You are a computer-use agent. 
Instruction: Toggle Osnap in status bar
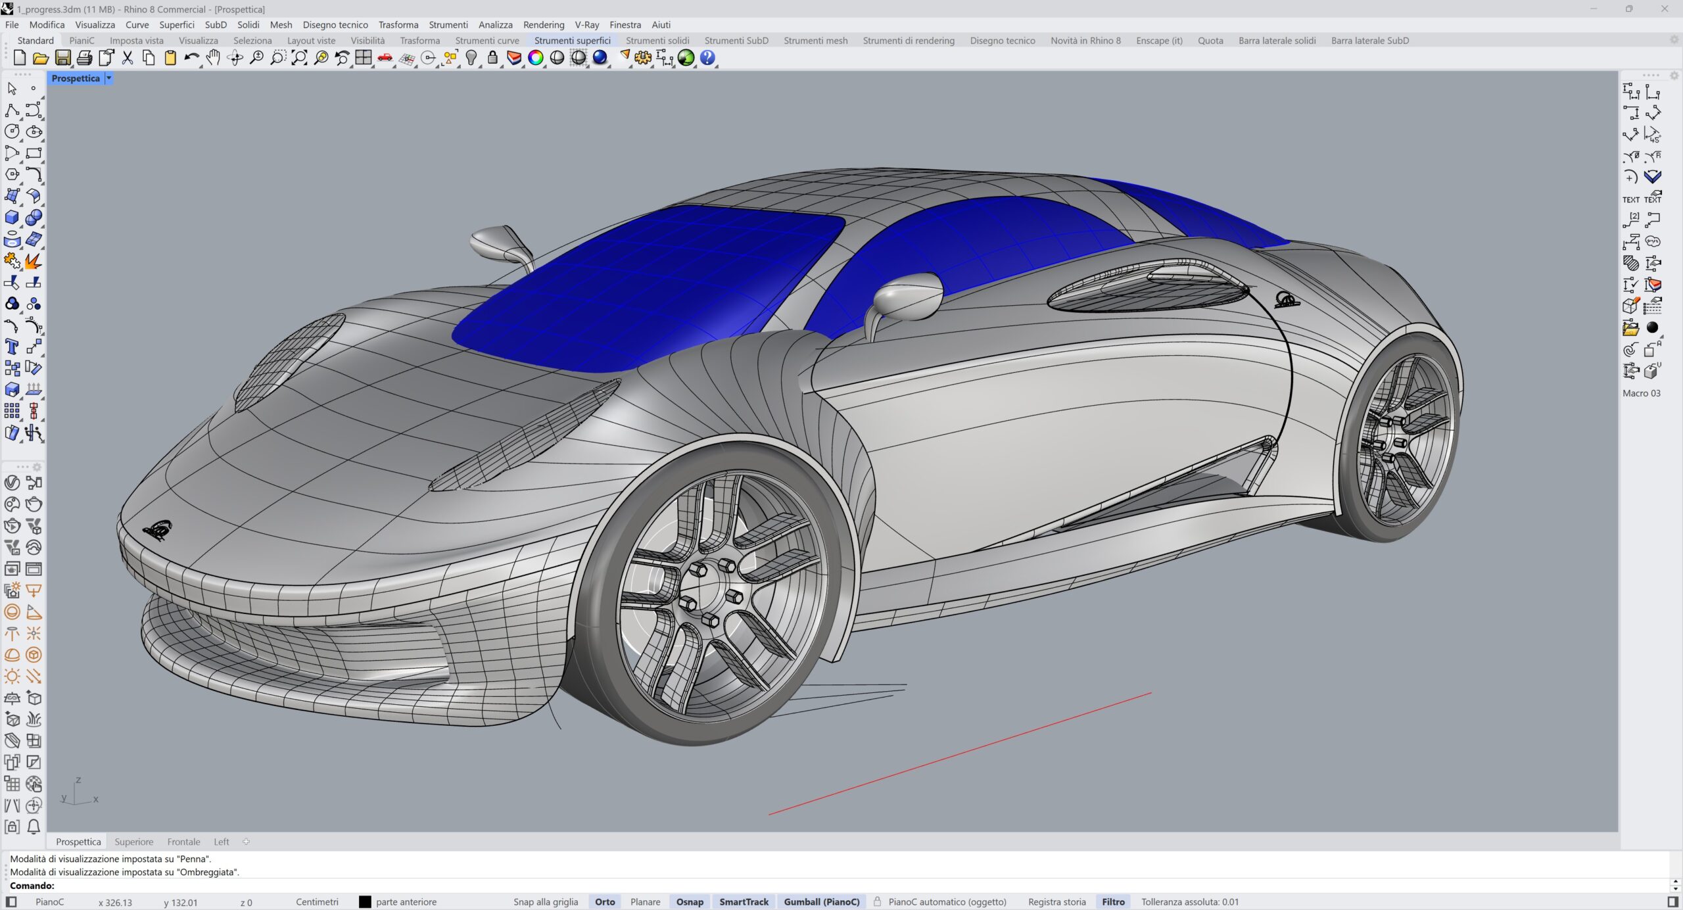pyautogui.click(x=690, y=901)
